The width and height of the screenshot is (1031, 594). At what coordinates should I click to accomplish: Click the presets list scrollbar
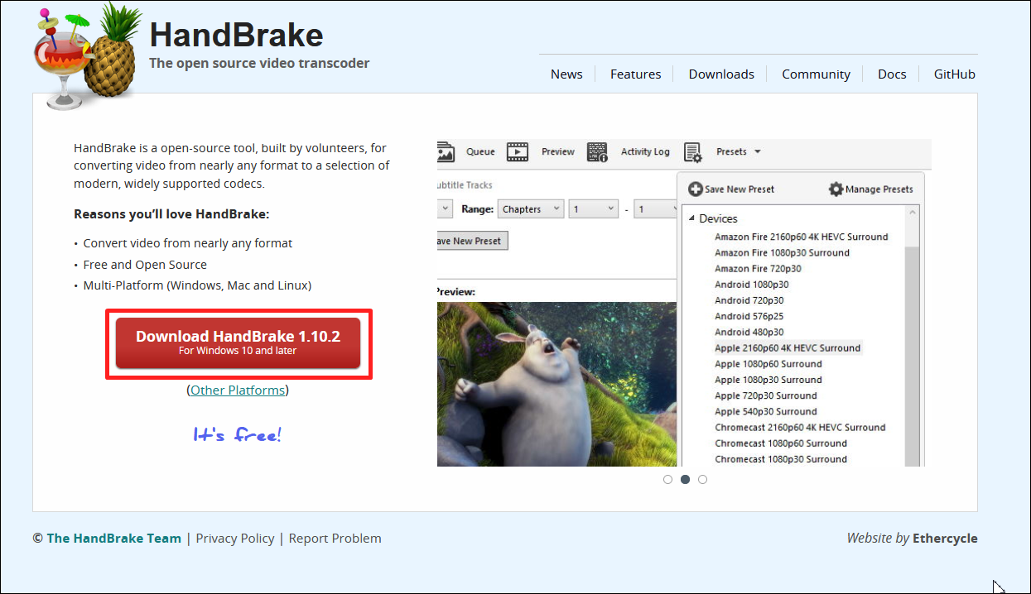(913, 338)
